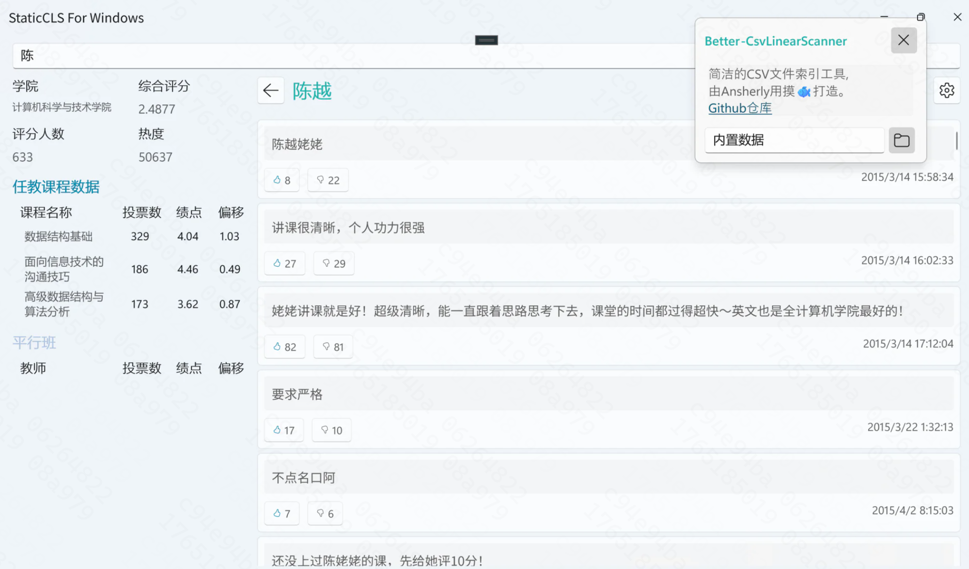Click the 平行班 section header

pyautogui.click(x=34, y=343)
